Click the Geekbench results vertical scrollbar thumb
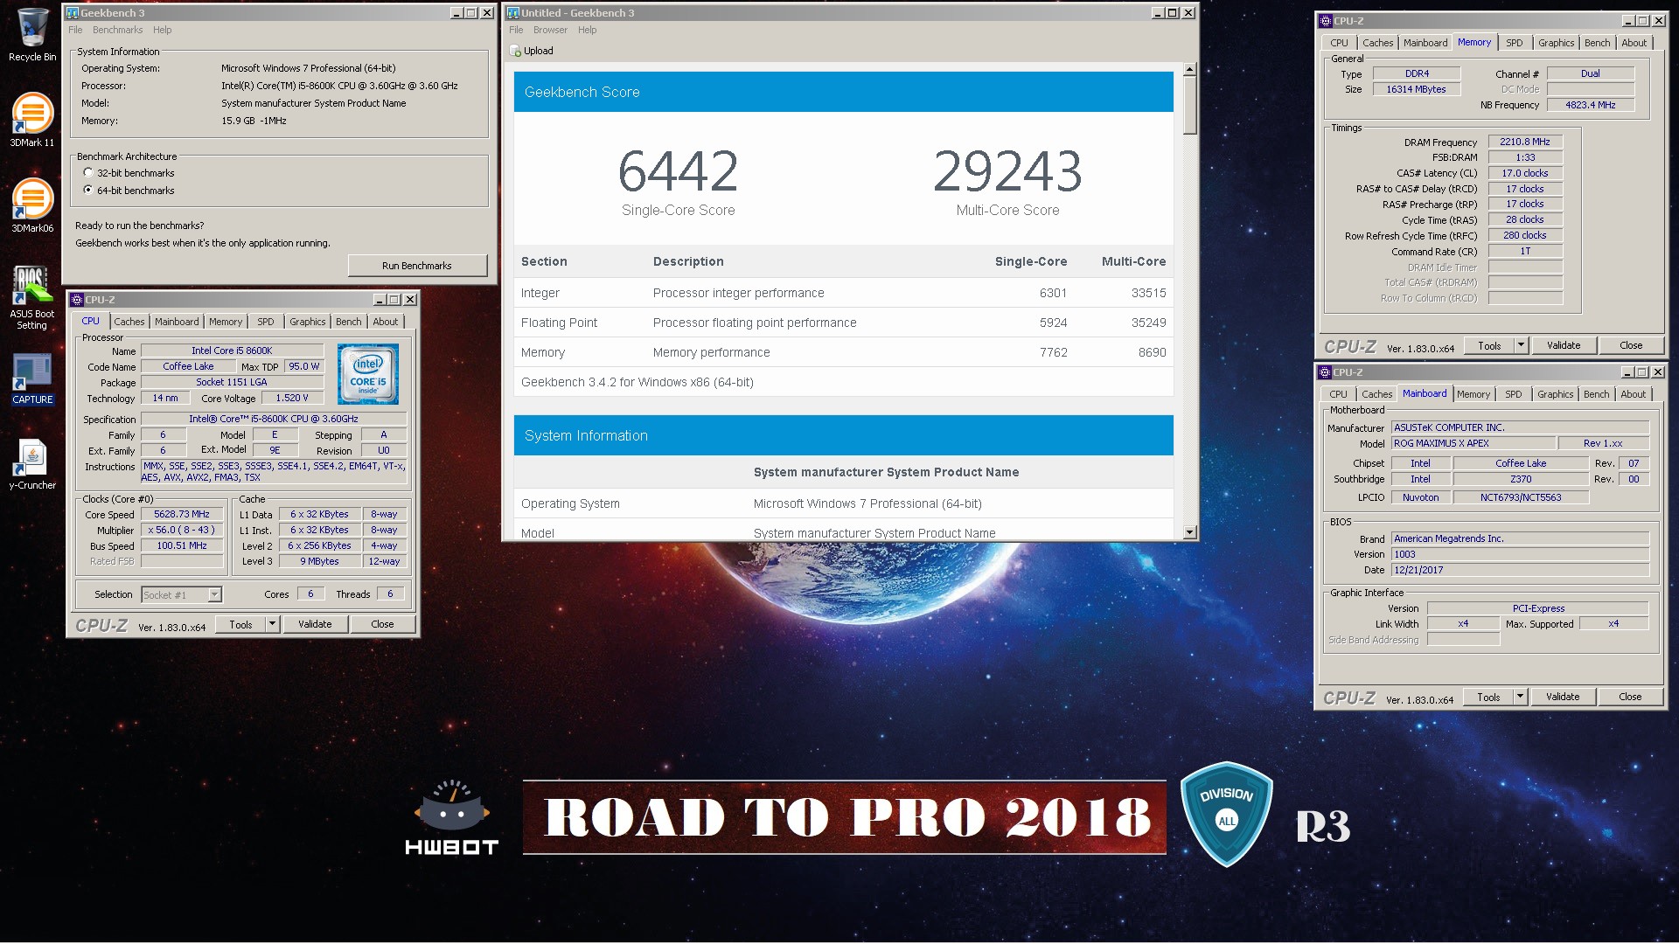Image resolution: width=1679 pixels, height=944 pixels. tap(1189, 105)
